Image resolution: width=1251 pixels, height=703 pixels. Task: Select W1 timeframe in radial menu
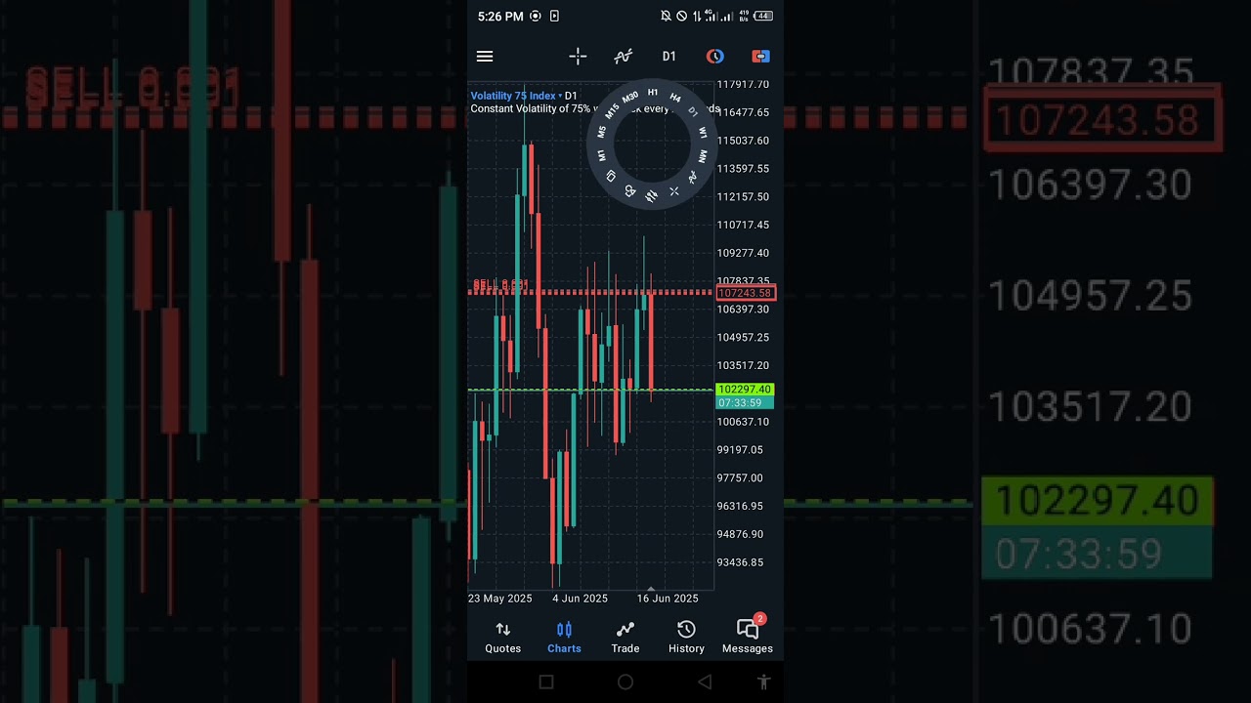[703, 133]
